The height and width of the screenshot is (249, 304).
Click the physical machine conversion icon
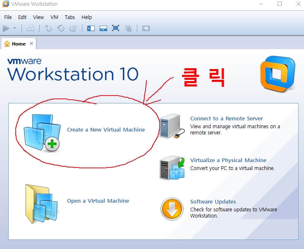click(x=172, y=168)
